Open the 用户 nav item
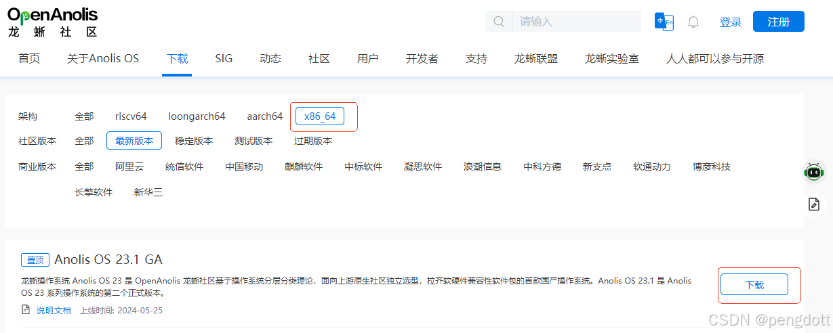833x333 pixels. point(368,59)
